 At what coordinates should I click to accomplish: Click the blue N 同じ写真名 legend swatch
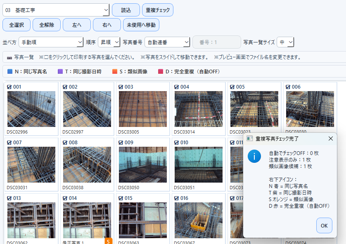(10, 71)
